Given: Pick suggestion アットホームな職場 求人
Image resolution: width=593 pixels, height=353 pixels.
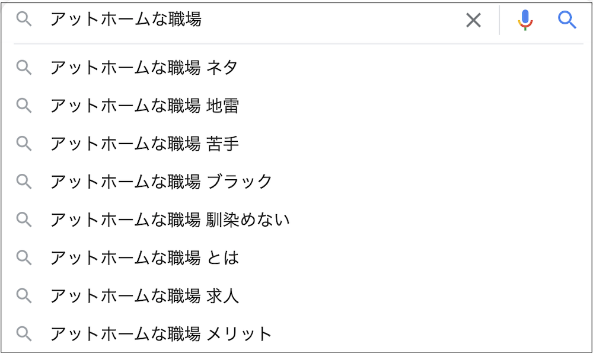Looking at the screenshot, I should pos(296,296).
